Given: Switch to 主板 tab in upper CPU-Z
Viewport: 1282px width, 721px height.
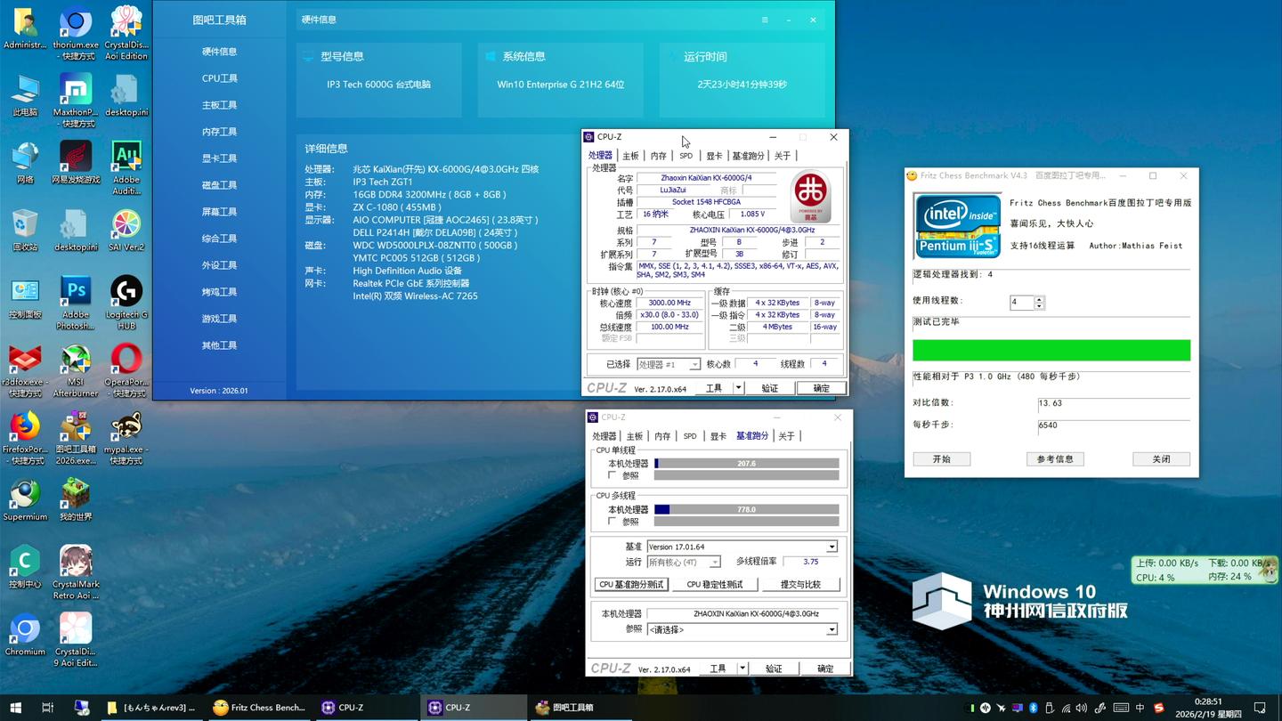Looking at the screenshot, I should pyautogui.click(x=630, y=156).
